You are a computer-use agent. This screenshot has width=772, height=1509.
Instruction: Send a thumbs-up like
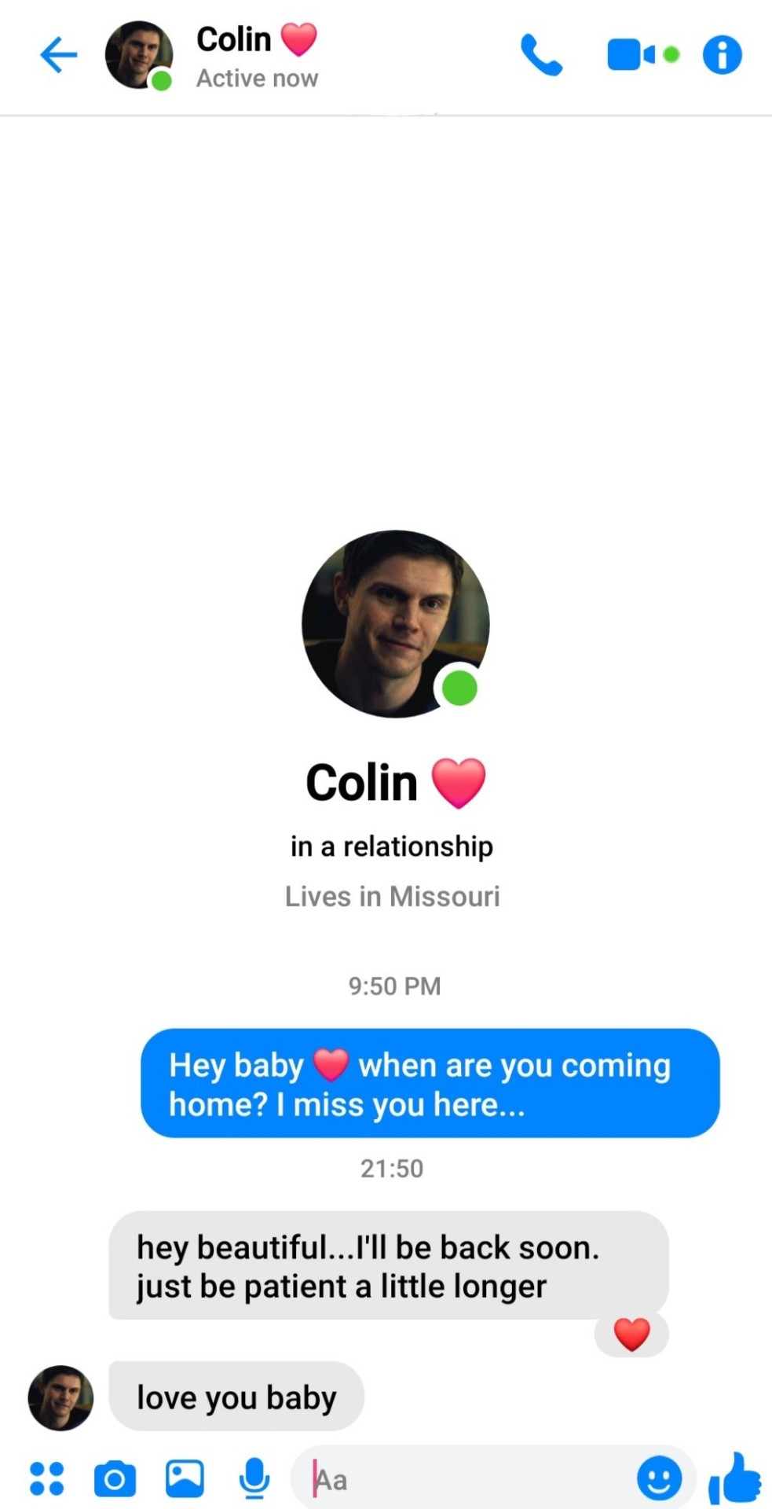tap(734, 1478)
